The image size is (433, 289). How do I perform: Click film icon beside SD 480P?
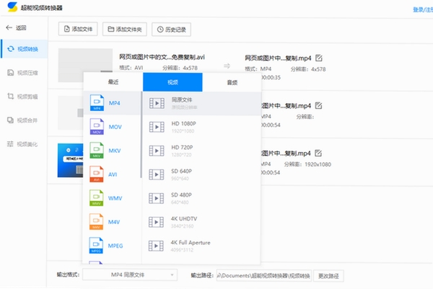[157, 198]
